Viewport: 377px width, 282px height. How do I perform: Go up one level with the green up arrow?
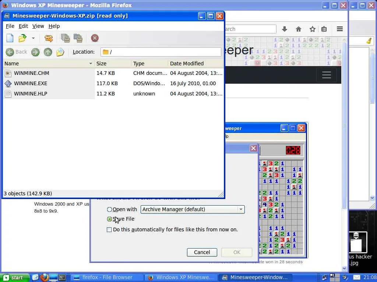point(48,52)
